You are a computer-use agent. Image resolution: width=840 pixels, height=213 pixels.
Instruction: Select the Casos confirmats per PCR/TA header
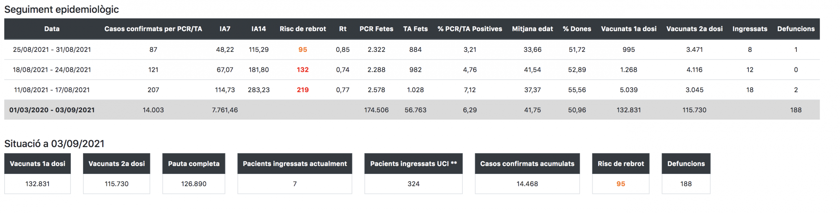153,29
